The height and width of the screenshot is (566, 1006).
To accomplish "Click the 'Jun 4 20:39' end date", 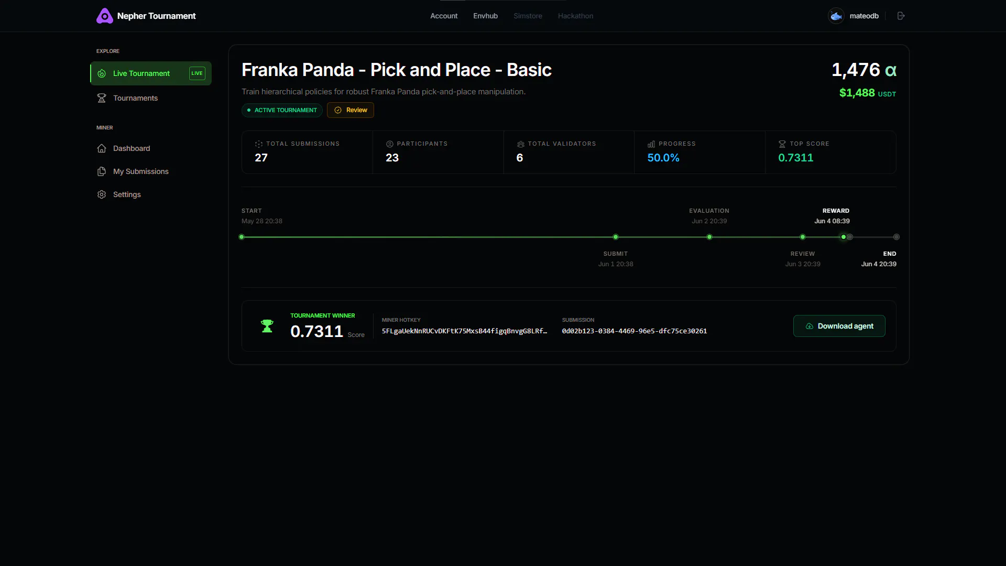I will 879,264.
